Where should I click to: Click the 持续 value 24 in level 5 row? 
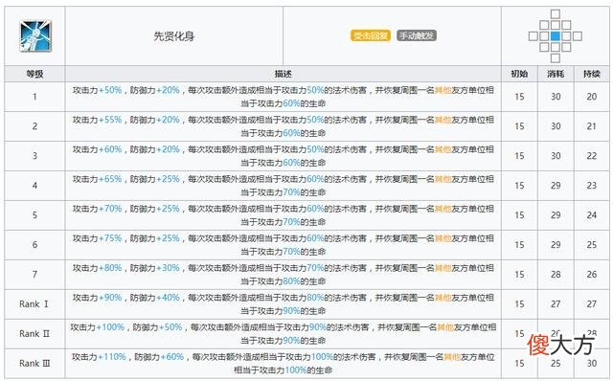tap(592, 215)
